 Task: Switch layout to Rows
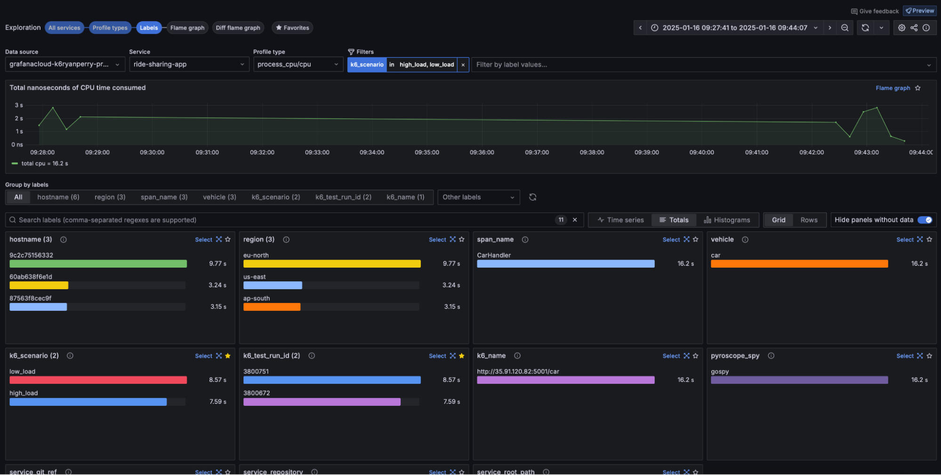click(x=809, y=220)
